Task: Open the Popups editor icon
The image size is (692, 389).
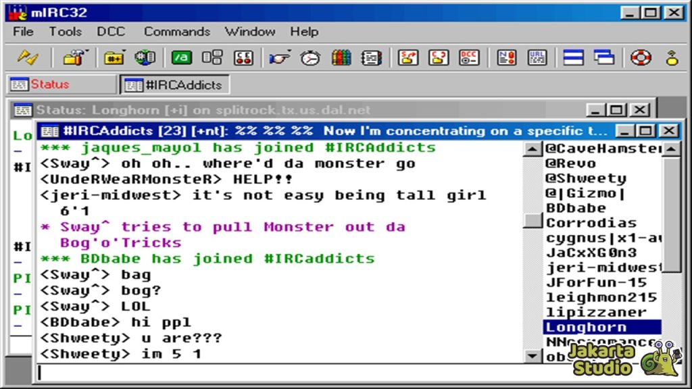Action: (212, 57)
